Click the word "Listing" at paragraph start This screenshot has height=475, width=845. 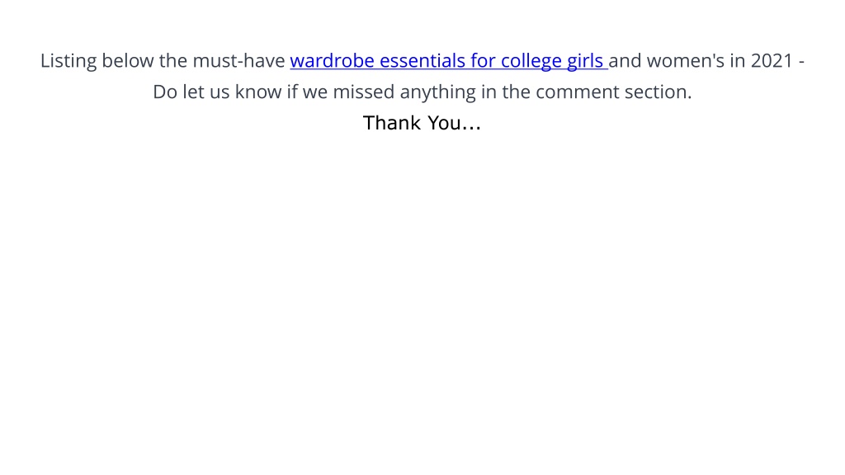(x=68, y=61)
